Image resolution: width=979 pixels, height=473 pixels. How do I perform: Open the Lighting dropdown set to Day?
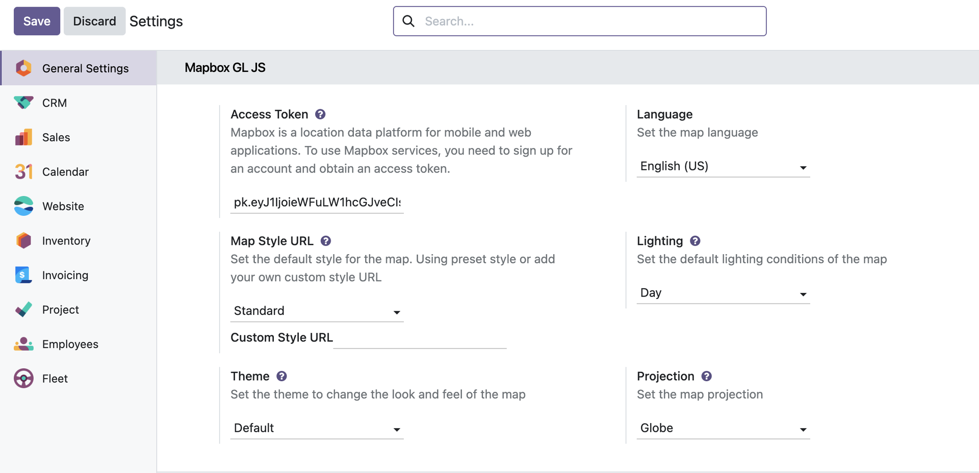723,293
